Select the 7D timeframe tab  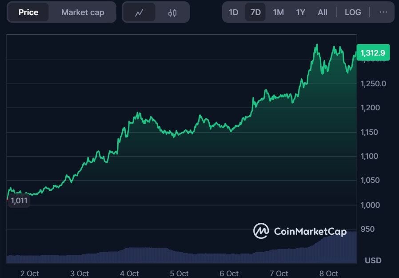pos(255,12)
